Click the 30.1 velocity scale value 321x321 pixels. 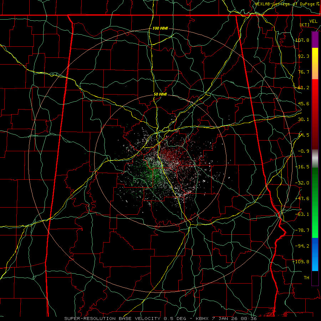coord(304,119)
